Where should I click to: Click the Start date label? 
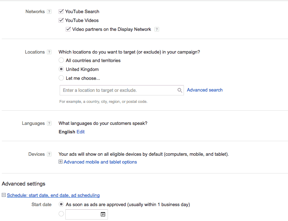[x=41, y=204]
